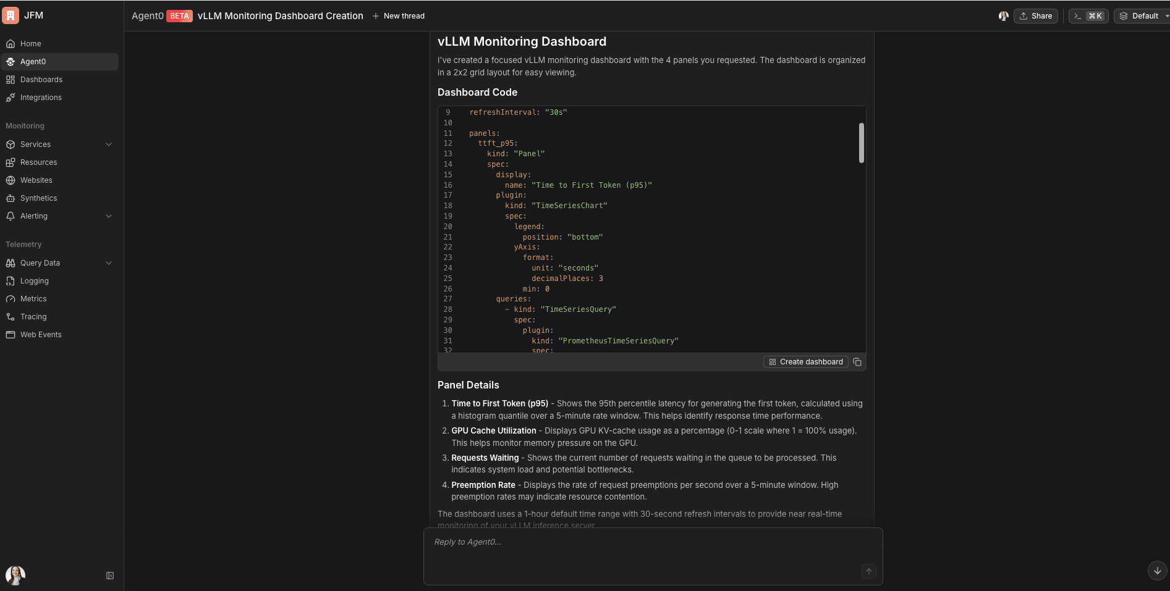This screenshot has width=1170, height=591.
Task: Click the Web Events window icon
Action: 11,335
